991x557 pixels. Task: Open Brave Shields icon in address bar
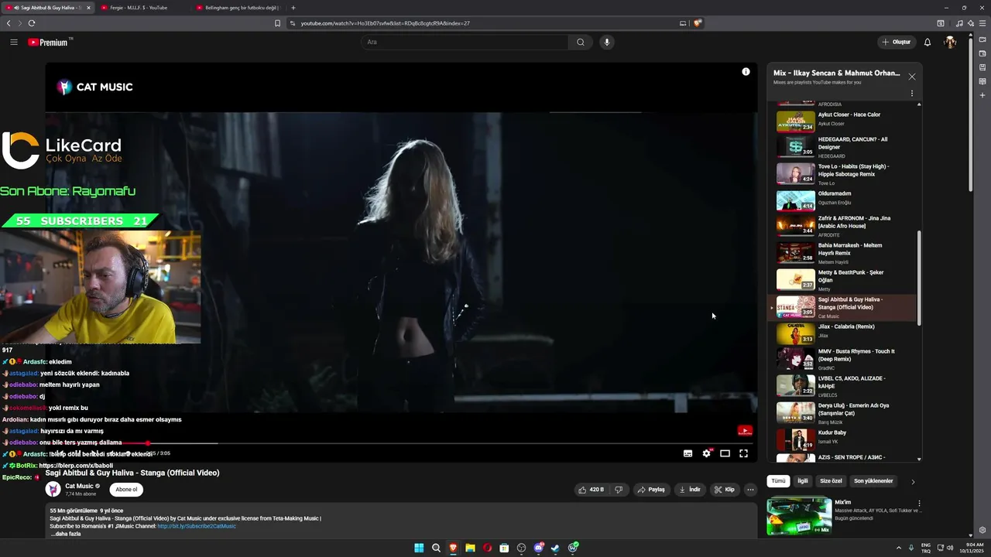tap(698, 23)
